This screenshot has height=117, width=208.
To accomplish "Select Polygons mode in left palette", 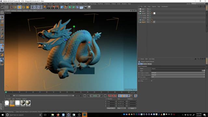I will pyautogui.click(x=2, y=37).
